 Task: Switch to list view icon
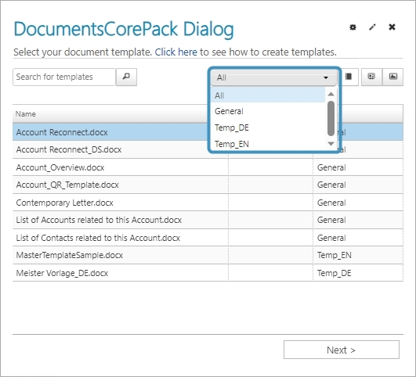[349, 77]
